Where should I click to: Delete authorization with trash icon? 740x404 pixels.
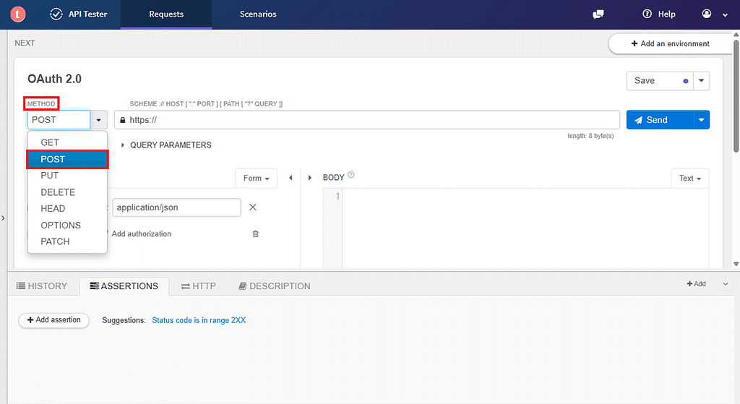pos(255,233)
